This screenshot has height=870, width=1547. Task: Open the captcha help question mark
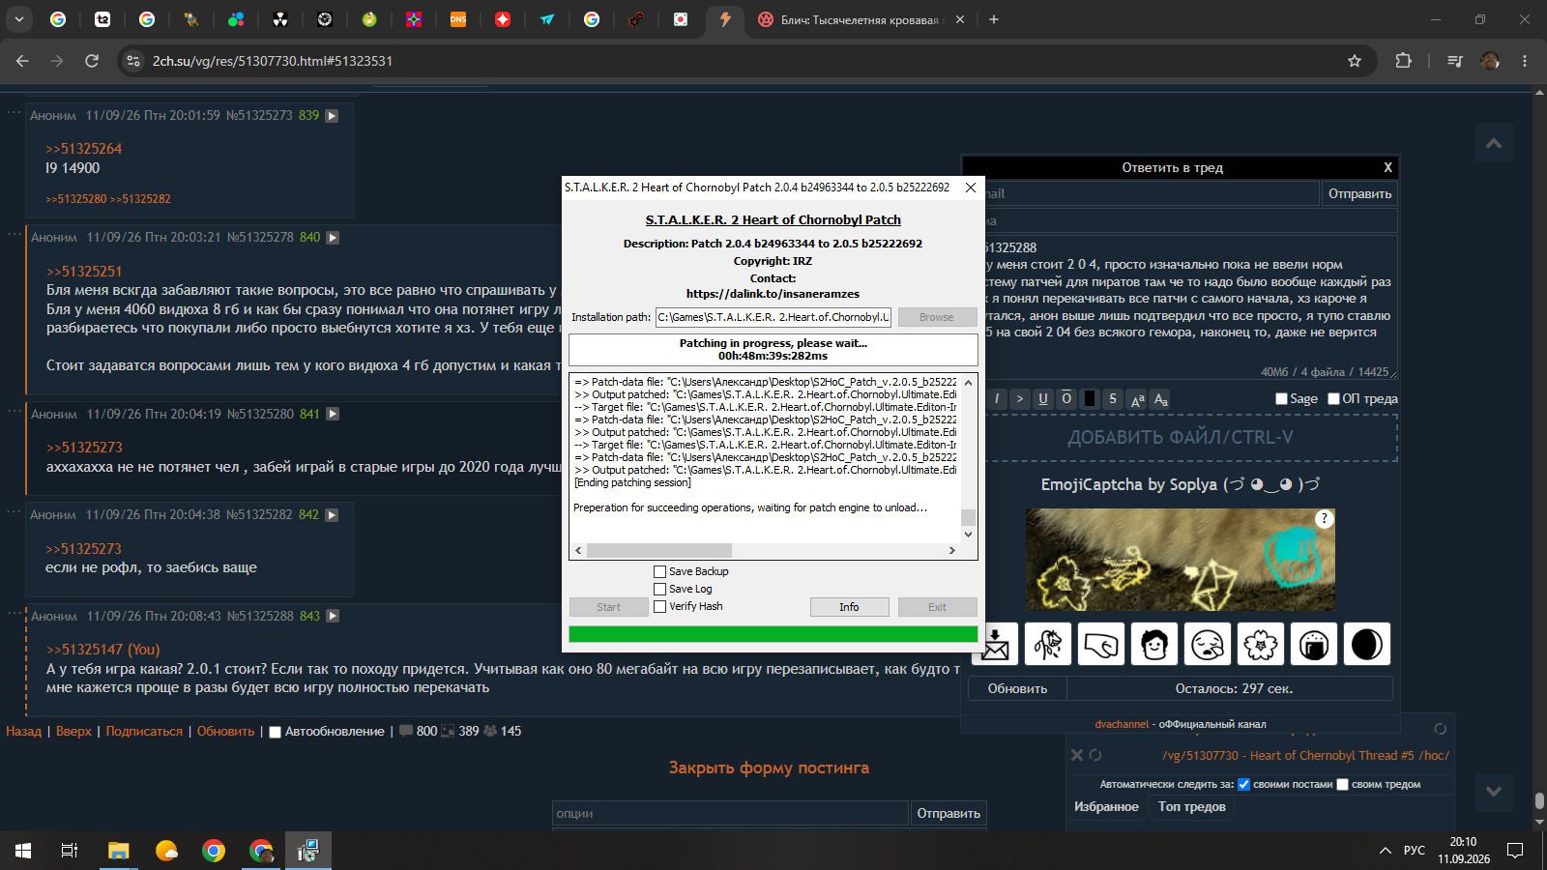1325,519
